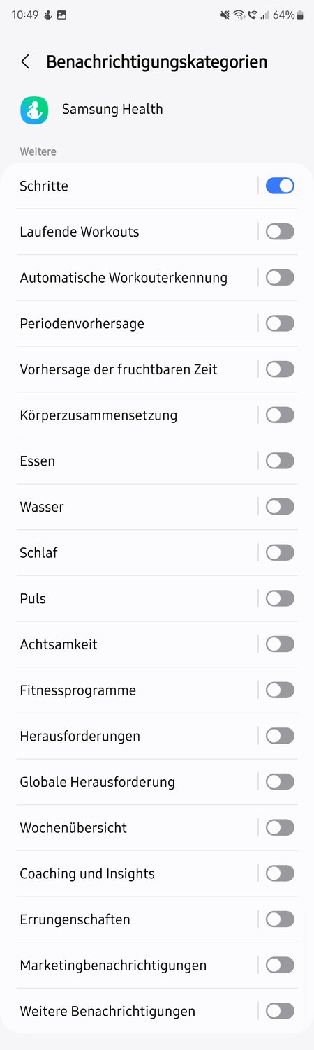Open Periodenvorhersage category settings
314x1050 pixels.
coord(136,323)
